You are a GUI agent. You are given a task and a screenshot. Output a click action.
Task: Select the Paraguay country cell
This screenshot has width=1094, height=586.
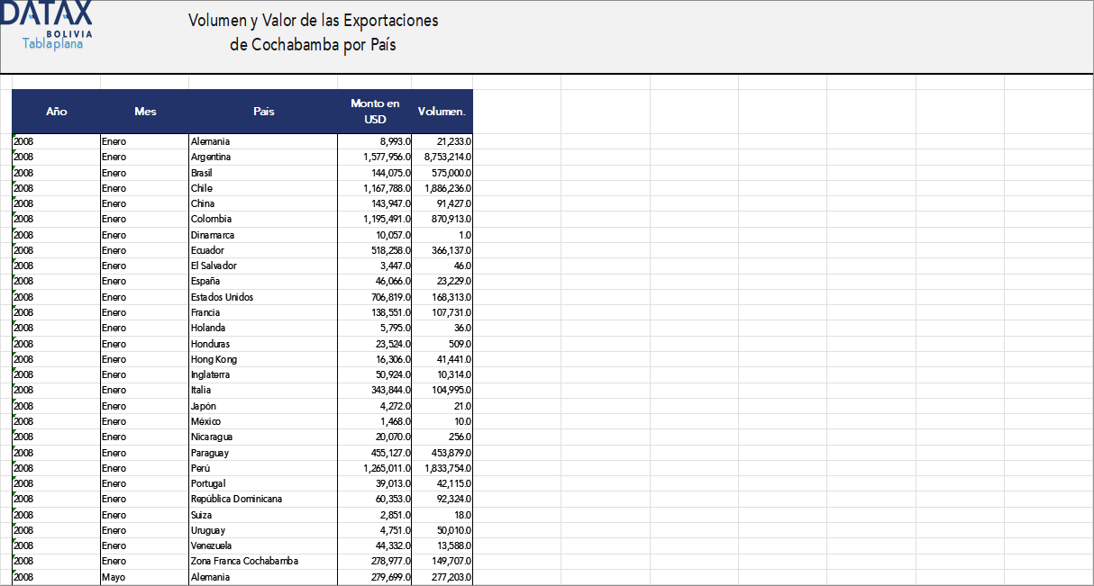[263, 453]
